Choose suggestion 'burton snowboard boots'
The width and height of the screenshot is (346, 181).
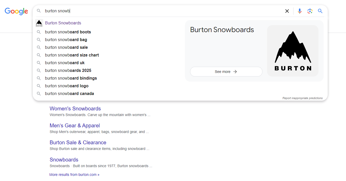click(x=68, y=32)
